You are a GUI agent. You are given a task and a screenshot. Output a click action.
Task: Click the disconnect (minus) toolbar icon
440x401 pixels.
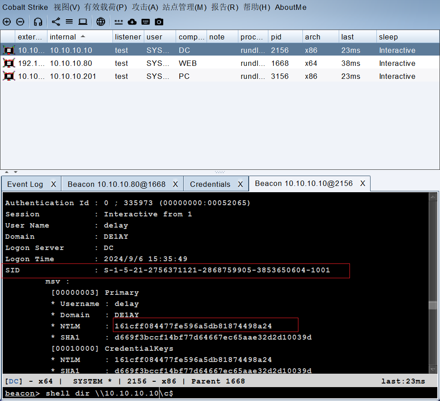[x=20, y=22]
